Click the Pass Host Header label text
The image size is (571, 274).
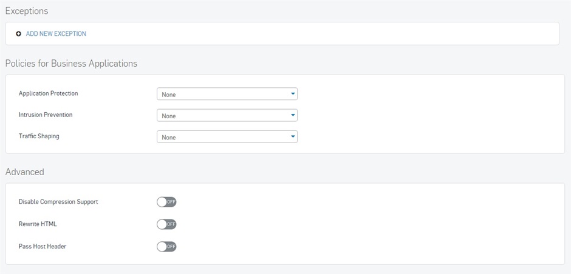click(x=43, y=246)
